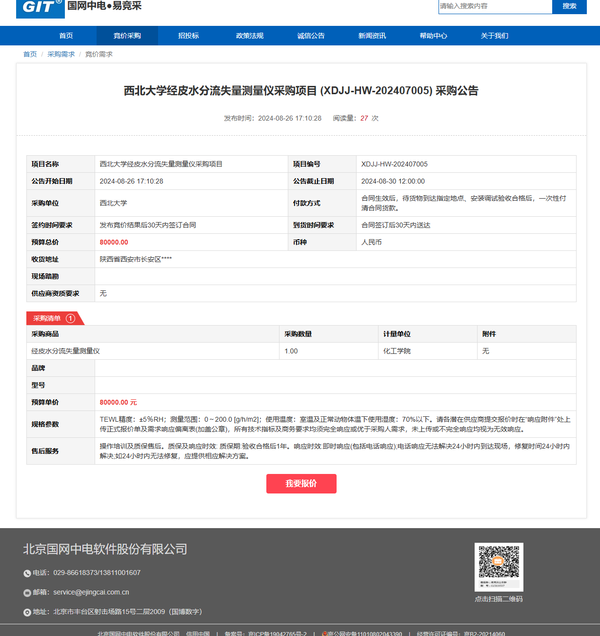
Task: Click the 点击扫描二维码 caption text
Action: 499,599
